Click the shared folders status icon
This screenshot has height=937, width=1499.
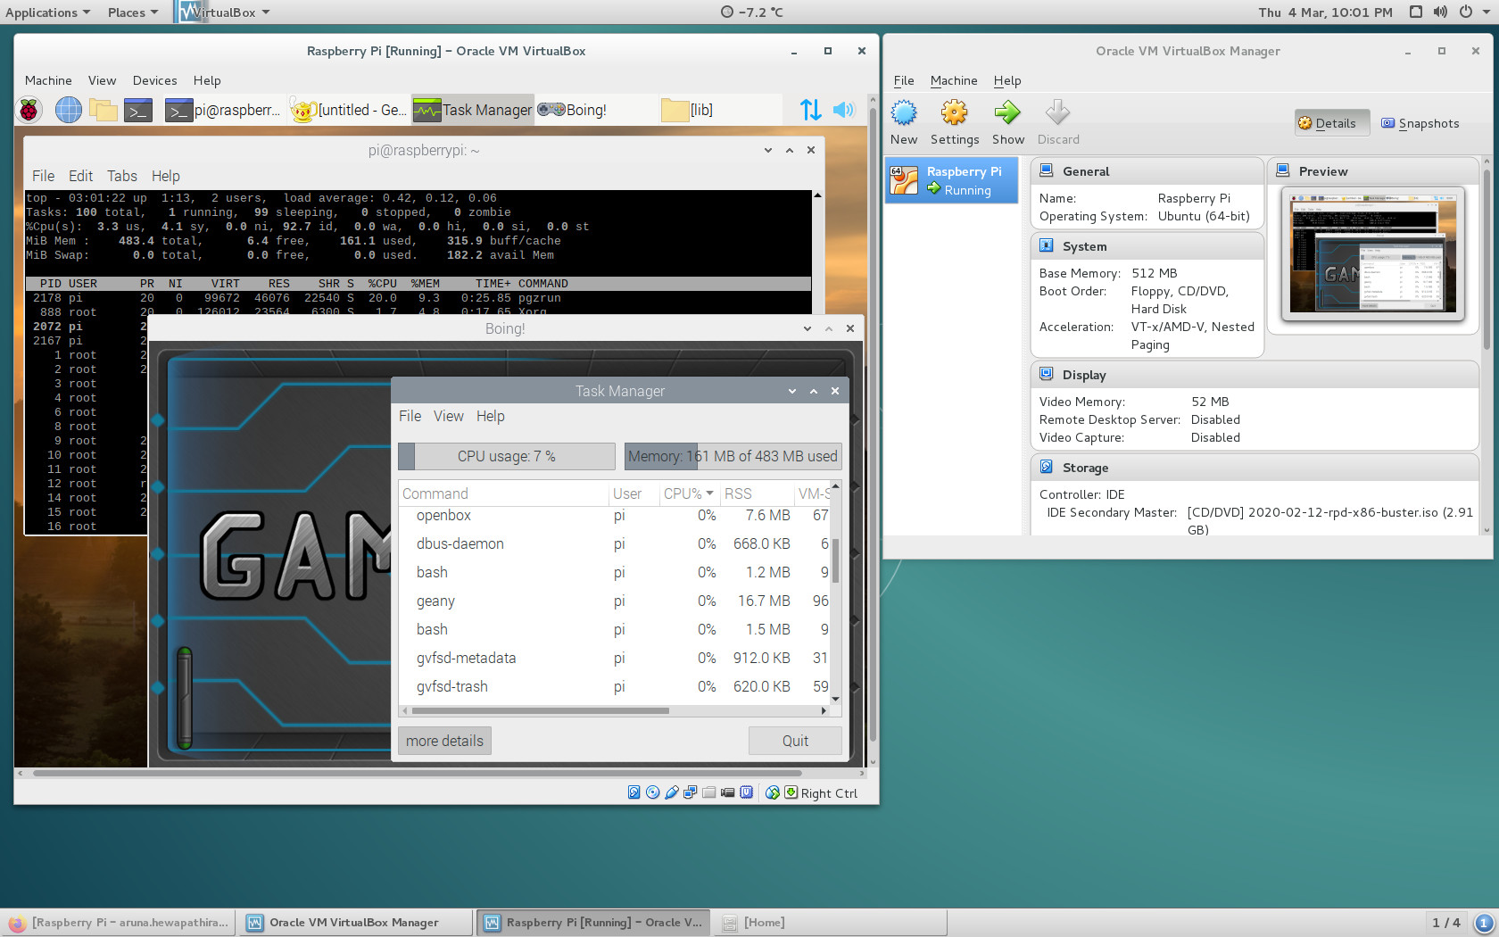point(709,792)
